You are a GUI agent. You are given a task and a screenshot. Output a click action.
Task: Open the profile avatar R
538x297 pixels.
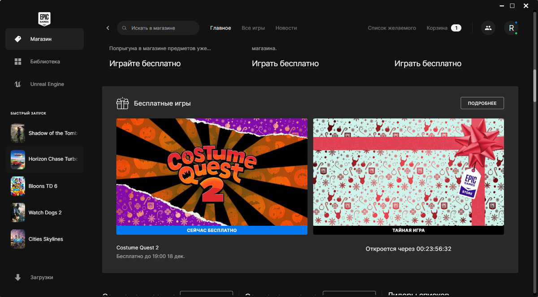511,28
